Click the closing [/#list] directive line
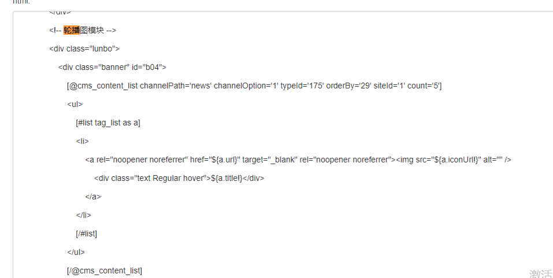 (x=87, y=233)
